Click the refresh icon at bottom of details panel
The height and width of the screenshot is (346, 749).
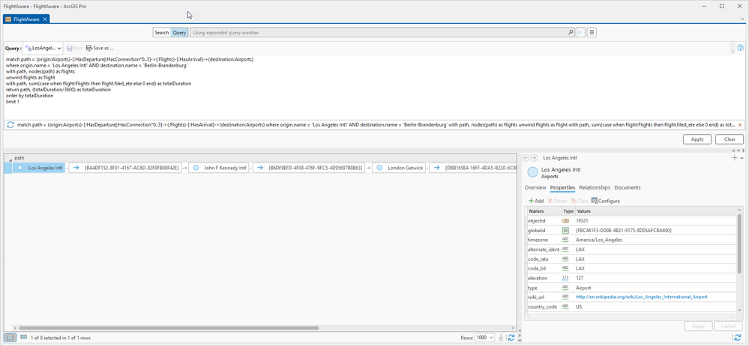click(x=738, y=338)
